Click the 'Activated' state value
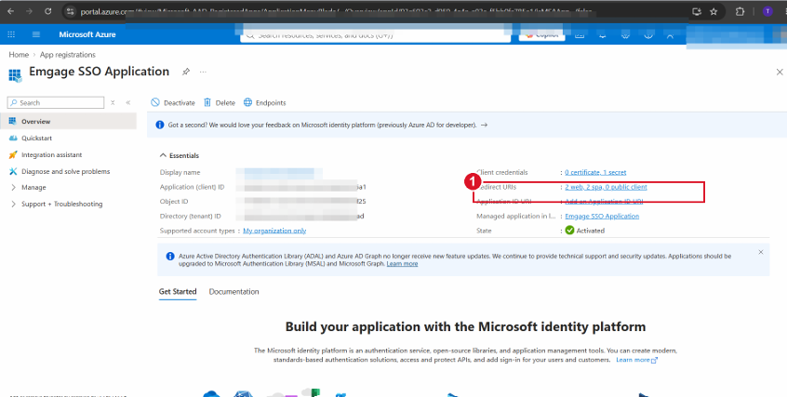 (x=590, y=231)
